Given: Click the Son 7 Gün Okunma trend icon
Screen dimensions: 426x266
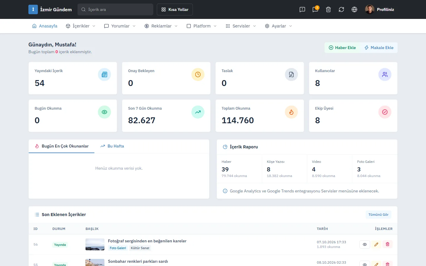Looking at the screenshot, I should [198, 112].
